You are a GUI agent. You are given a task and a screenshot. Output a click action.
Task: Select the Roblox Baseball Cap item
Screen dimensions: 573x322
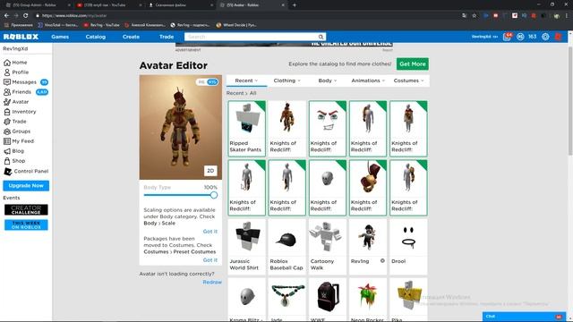click(x=286, y=247)
